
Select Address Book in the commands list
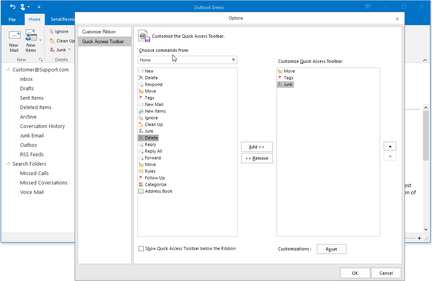(158, 191)
